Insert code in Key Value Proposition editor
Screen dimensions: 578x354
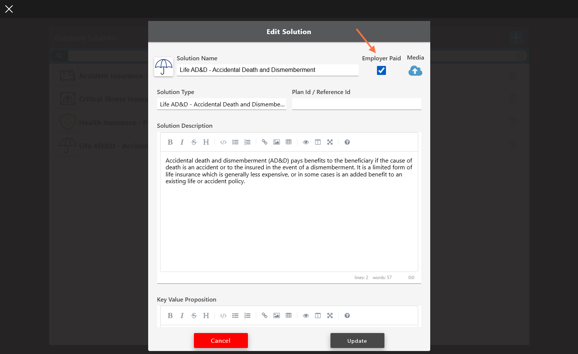223,315
